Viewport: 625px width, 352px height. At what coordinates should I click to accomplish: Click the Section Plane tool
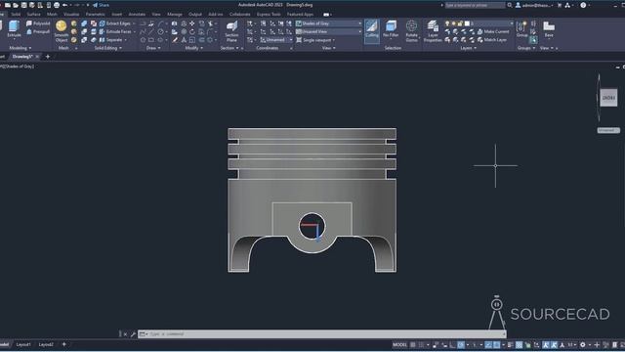pyautogui.click(x=231, y=31)
